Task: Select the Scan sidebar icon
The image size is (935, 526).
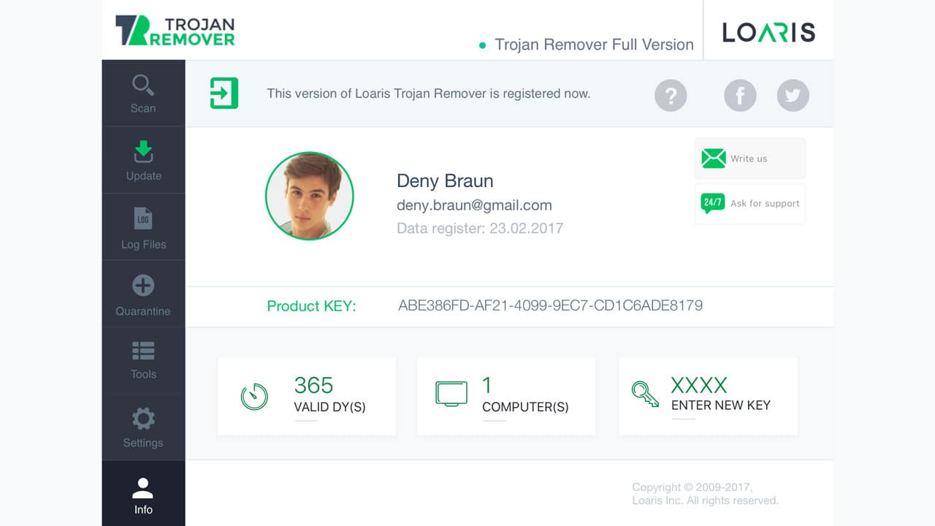Action: point(142,91)
